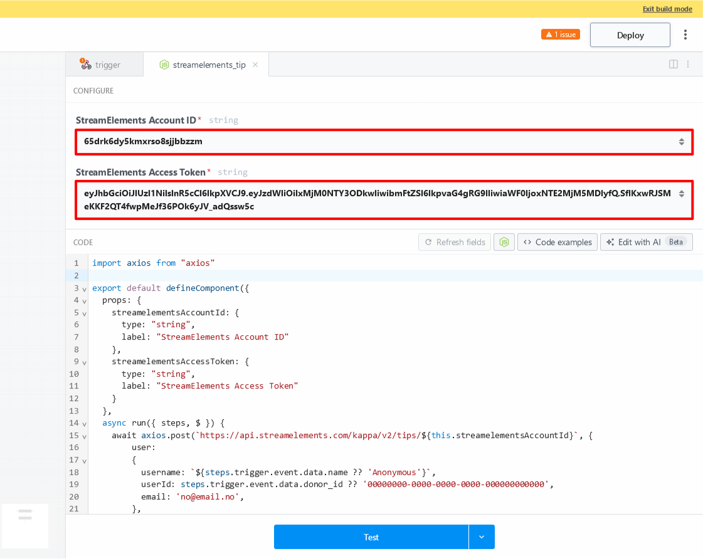Focus the StreamElements Account ID field
The image size is (703, 559).
384,142
